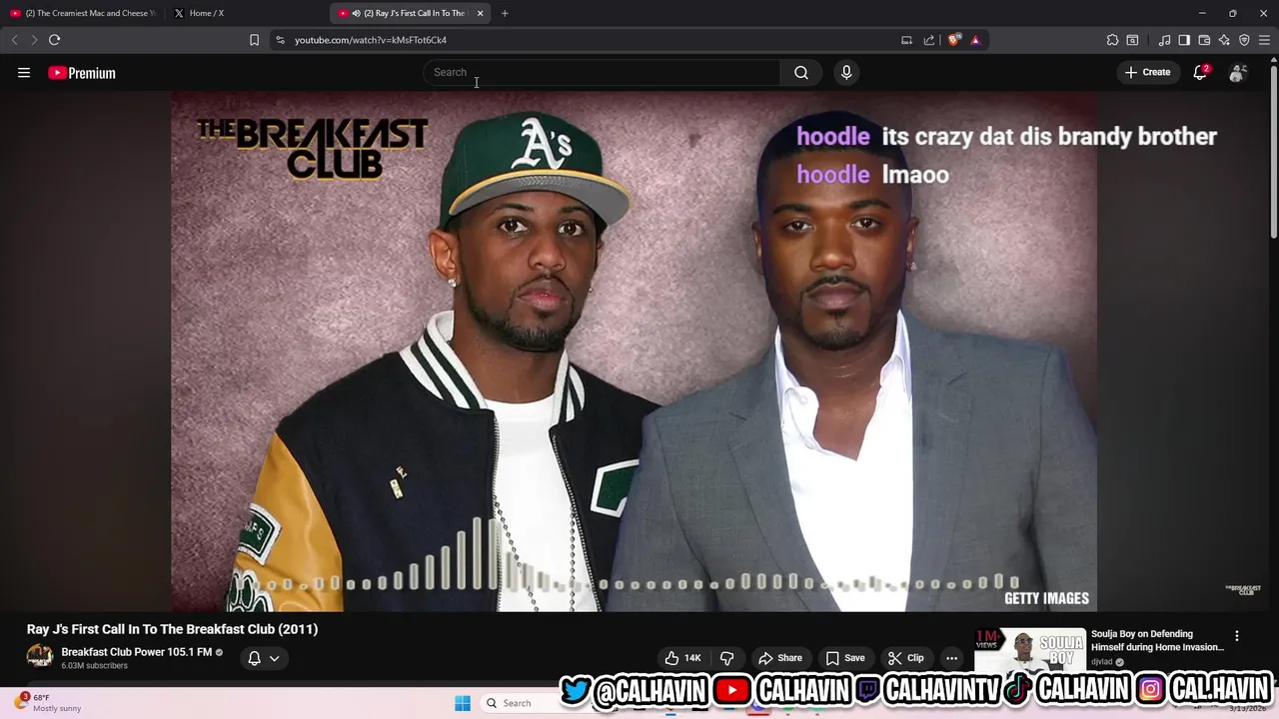
Task: Click the YouTube search field
Action: pyautogui.click(x=602, y=72)
